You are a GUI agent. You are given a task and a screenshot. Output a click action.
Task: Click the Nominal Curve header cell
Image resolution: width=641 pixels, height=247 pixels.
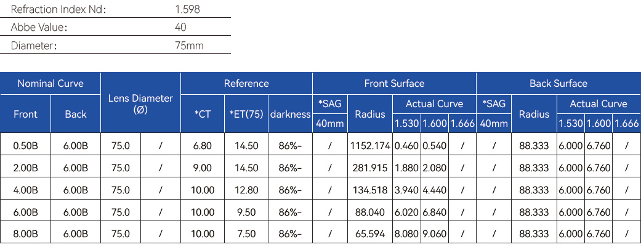point(50,83)
